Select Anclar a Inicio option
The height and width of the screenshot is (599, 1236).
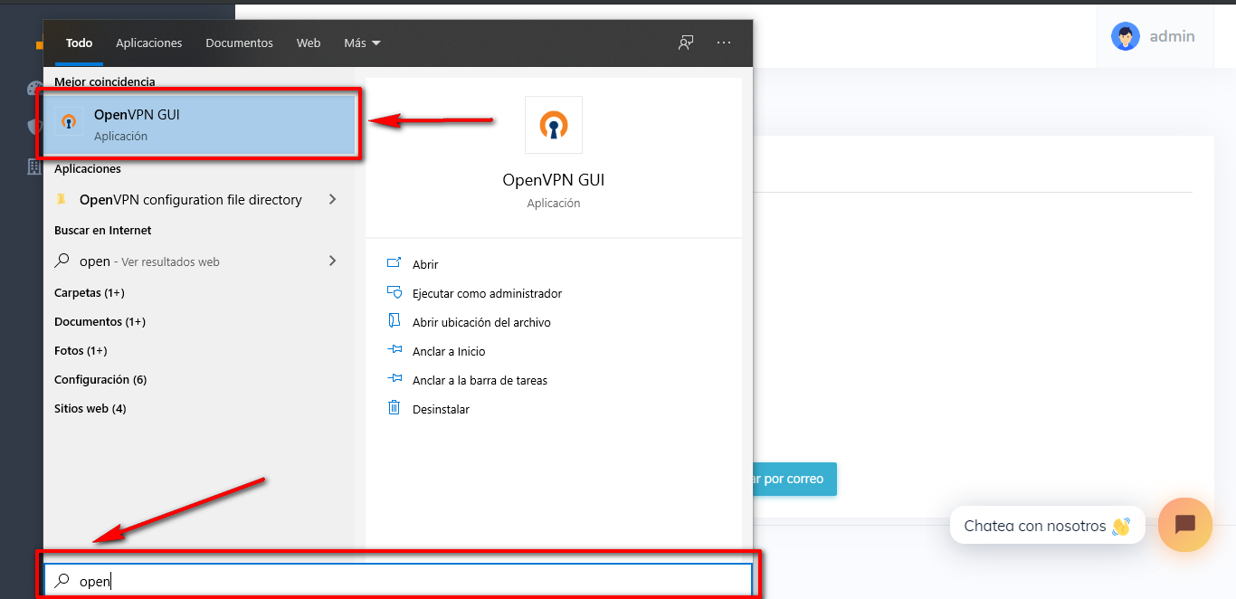coord(449,351)
